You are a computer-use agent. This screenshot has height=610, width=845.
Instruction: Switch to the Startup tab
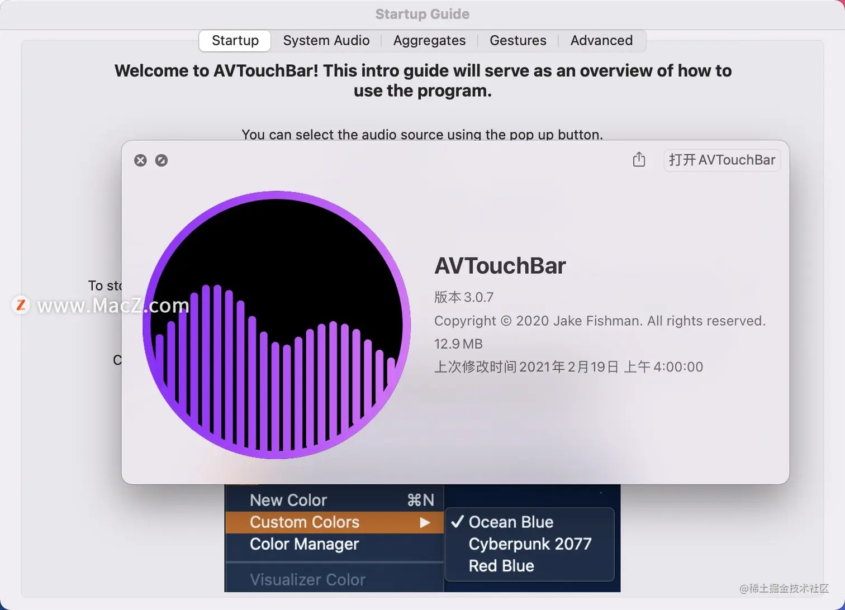(235, 41)
